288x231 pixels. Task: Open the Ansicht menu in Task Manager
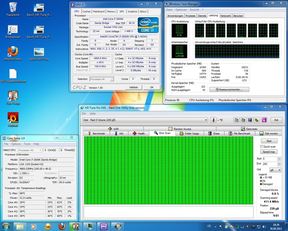pyautogui.click(x=194, y=10)
